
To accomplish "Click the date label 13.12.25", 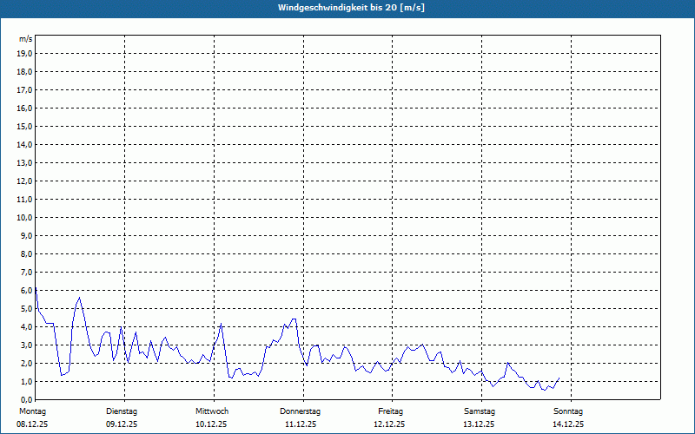I will (x=479, y=424).
